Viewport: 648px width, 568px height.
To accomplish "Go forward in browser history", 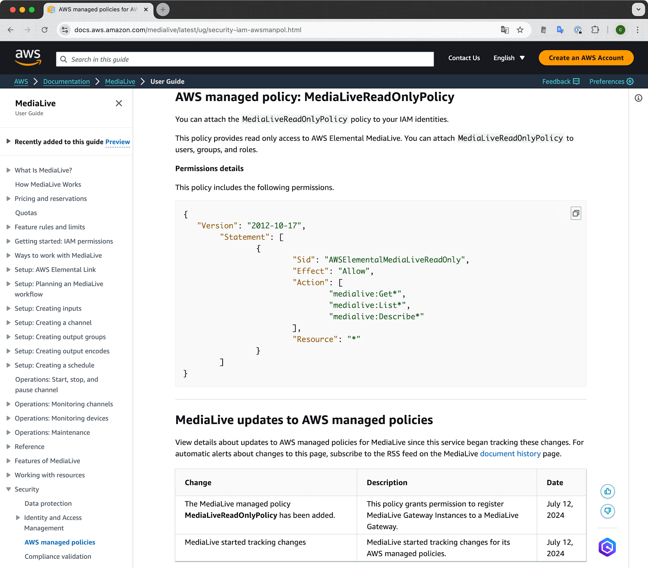I will (28, 30).
